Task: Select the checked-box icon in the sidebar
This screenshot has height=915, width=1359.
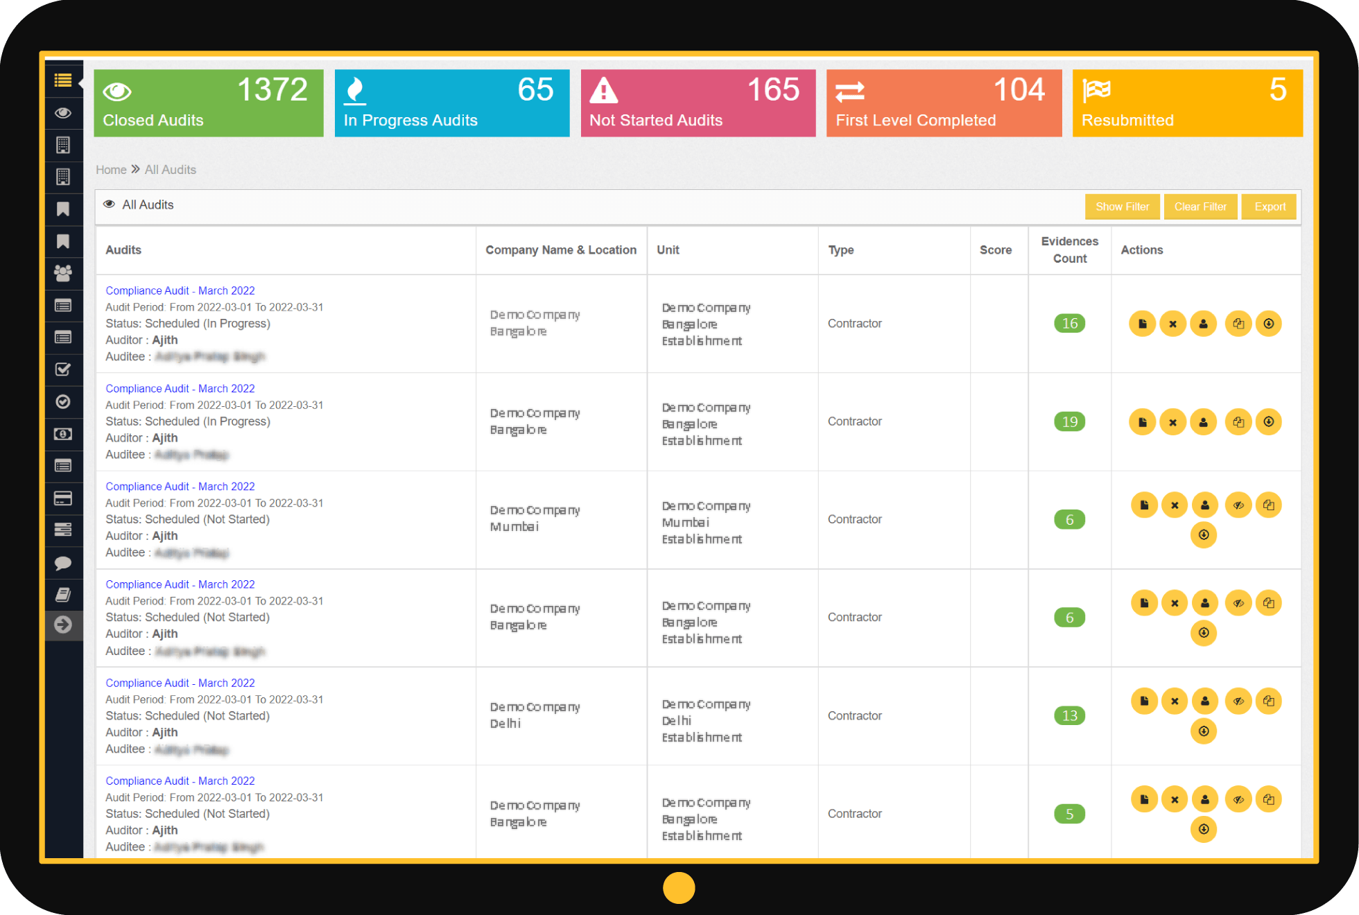Action: [63, 369]
